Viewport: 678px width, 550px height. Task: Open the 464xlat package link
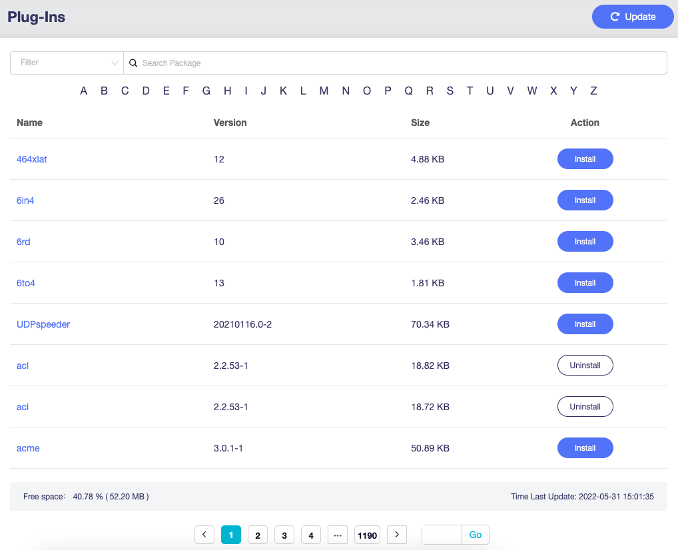[31, 159]
